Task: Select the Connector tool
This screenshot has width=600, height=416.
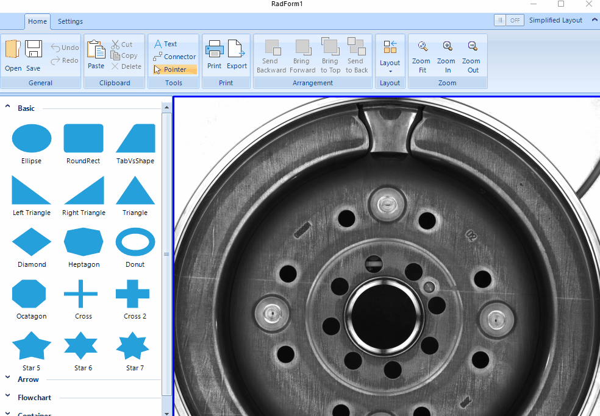Action: tap(174, 57)
